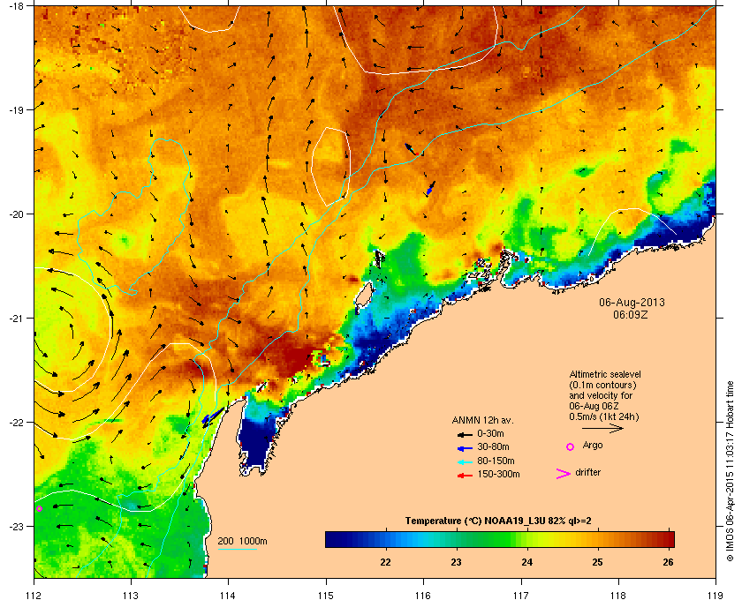742x600 pixels.
Task: Click the colorbar tick label 24
Action: click(x=526, y=562)
